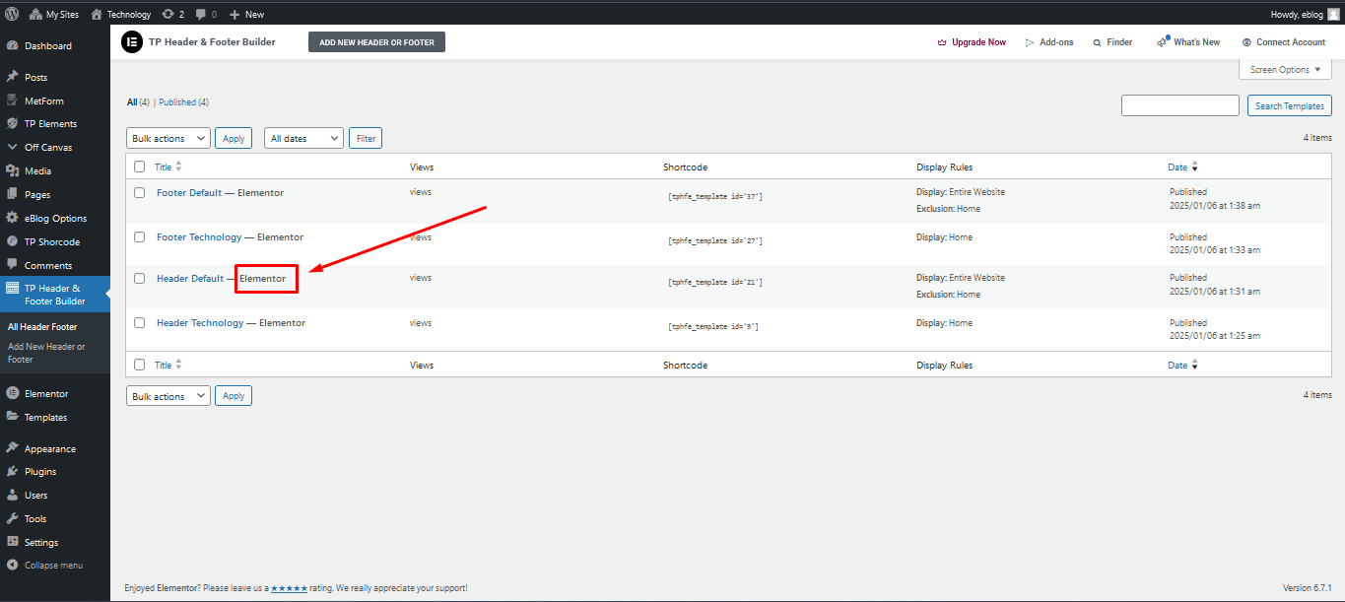Open the Plugins menu item

(40, 472)
